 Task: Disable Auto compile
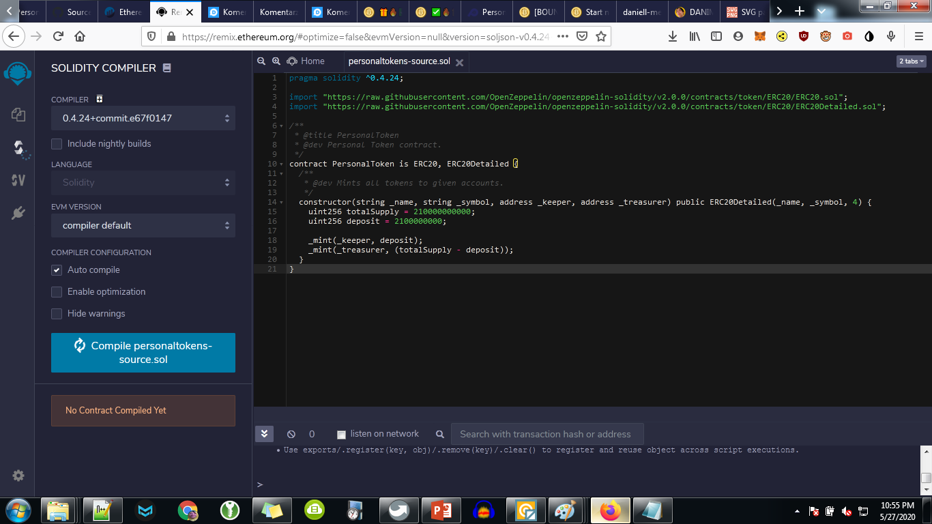coord(57,270)
